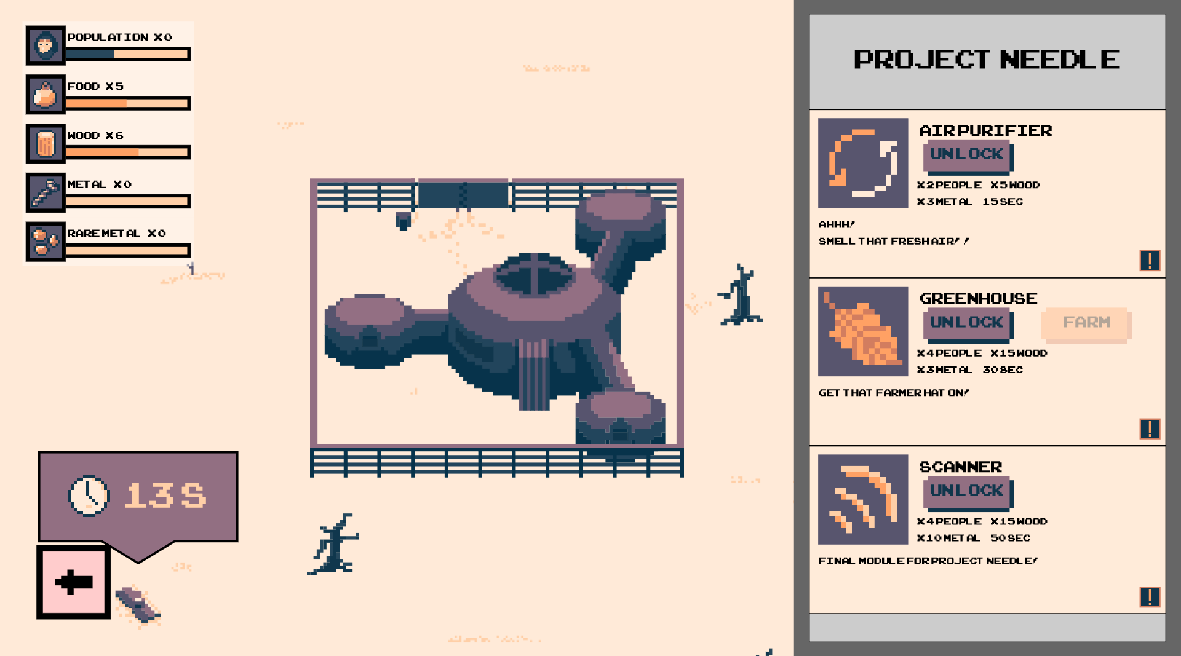Screen dimensions: 1181x656
Task: Click the Food resource progress bar
Action: [x=125, y=105]
